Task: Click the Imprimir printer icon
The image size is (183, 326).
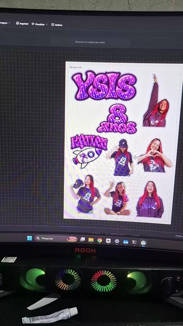Action: click(x=18, y=23)
